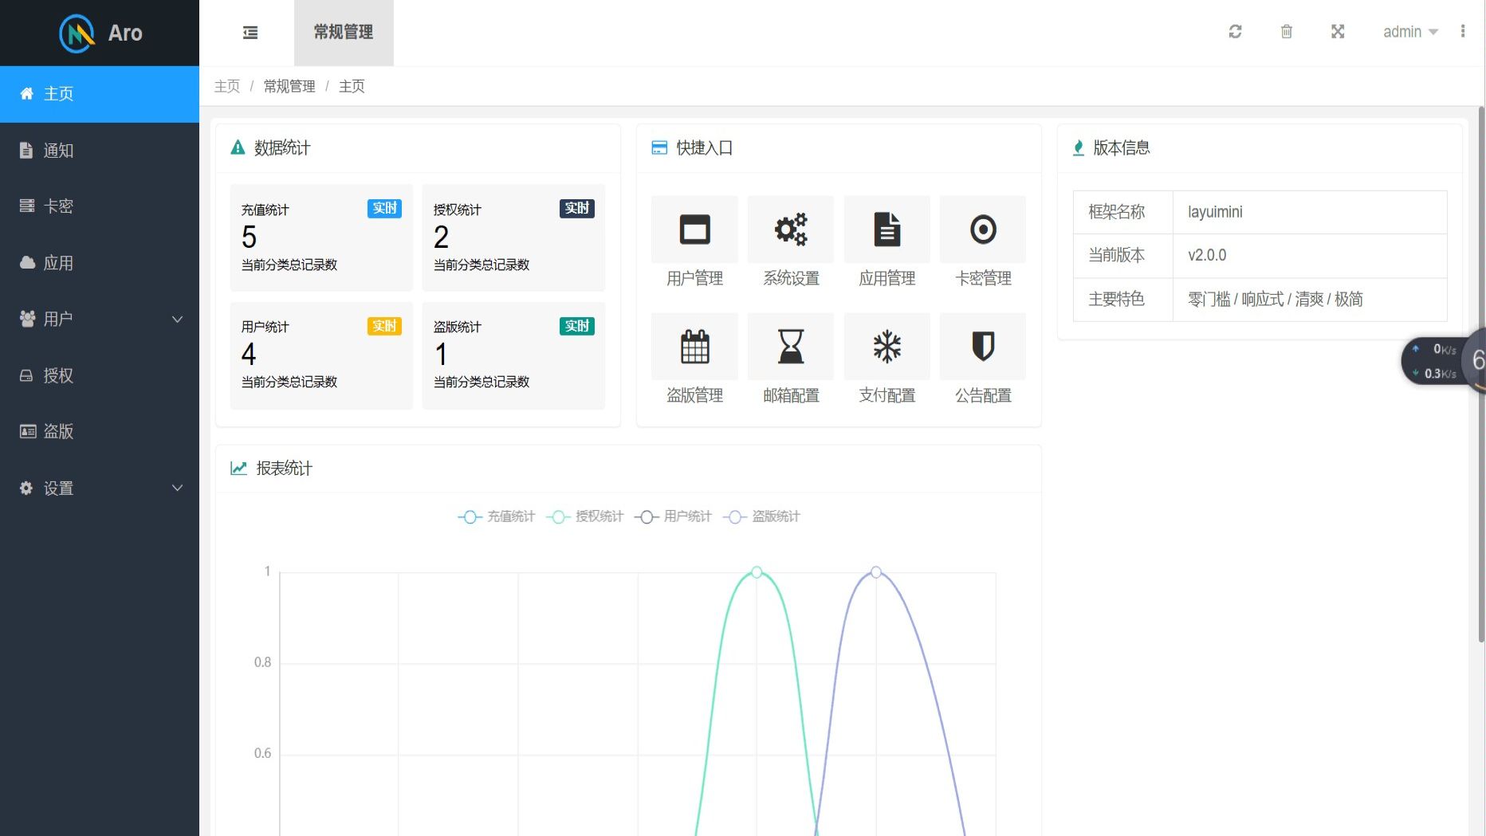Click the fullscreen expand icon
Viewport: 1486px width, 836px height.
point(1338,32)
